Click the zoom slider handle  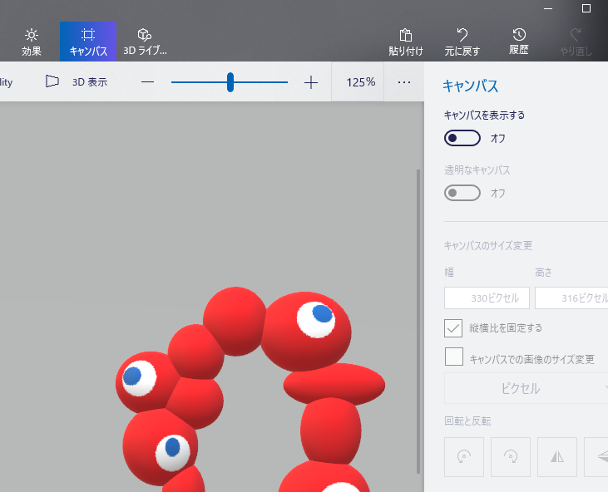[x=230, y=82]
